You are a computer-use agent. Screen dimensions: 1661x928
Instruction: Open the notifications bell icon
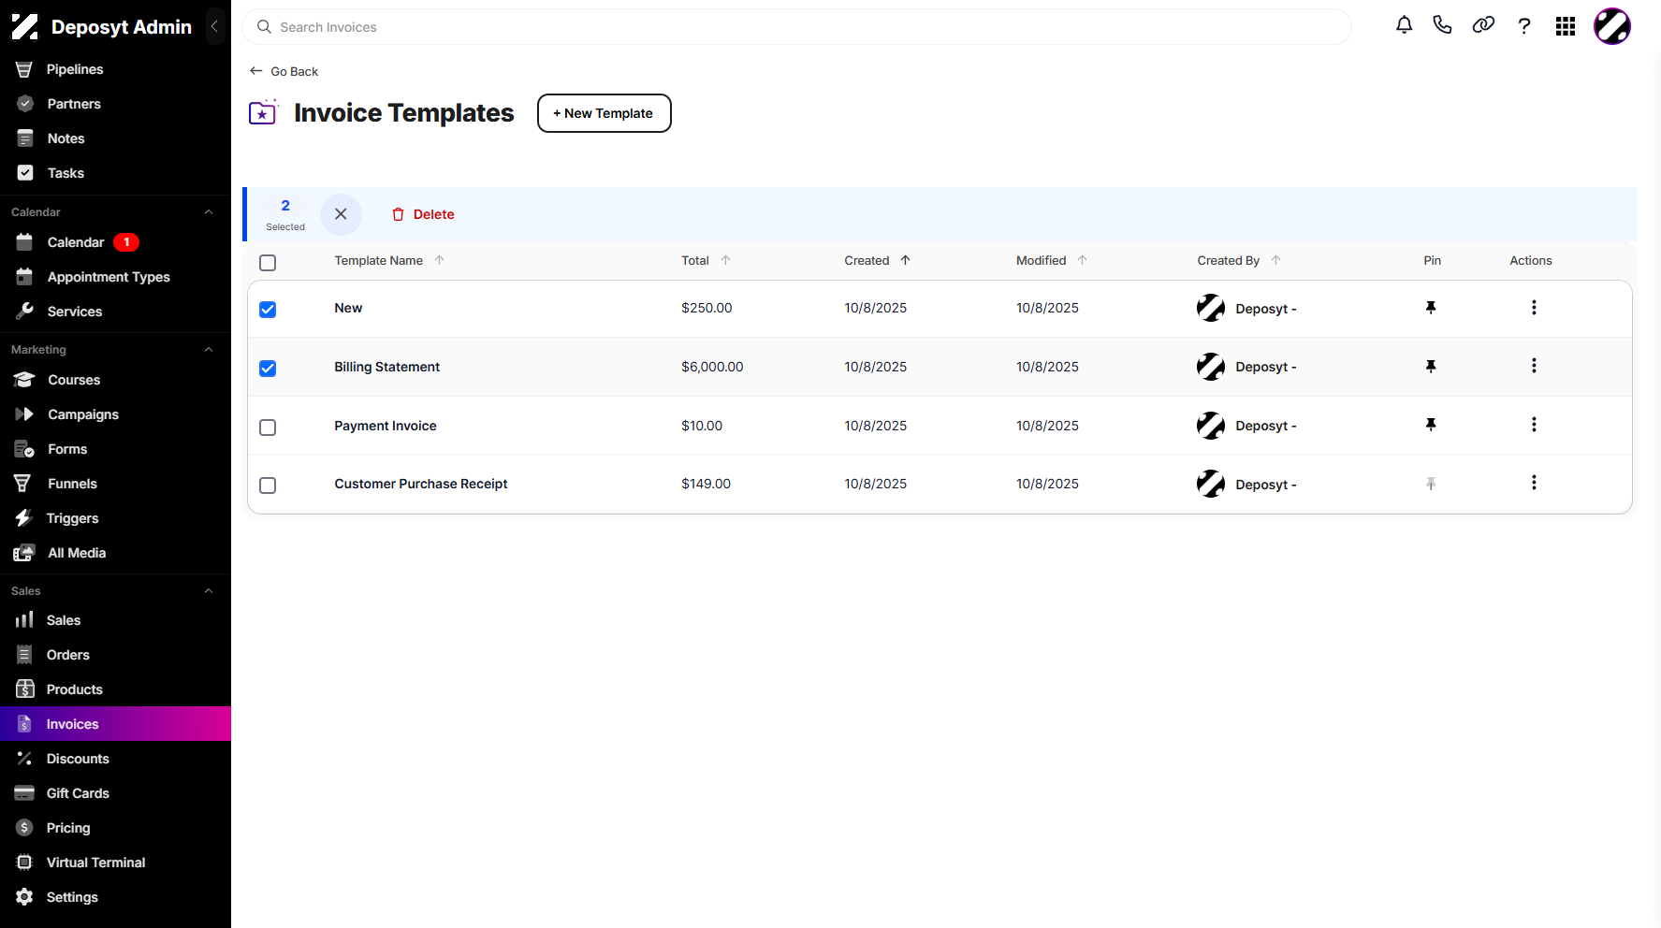click(1404, 25)
